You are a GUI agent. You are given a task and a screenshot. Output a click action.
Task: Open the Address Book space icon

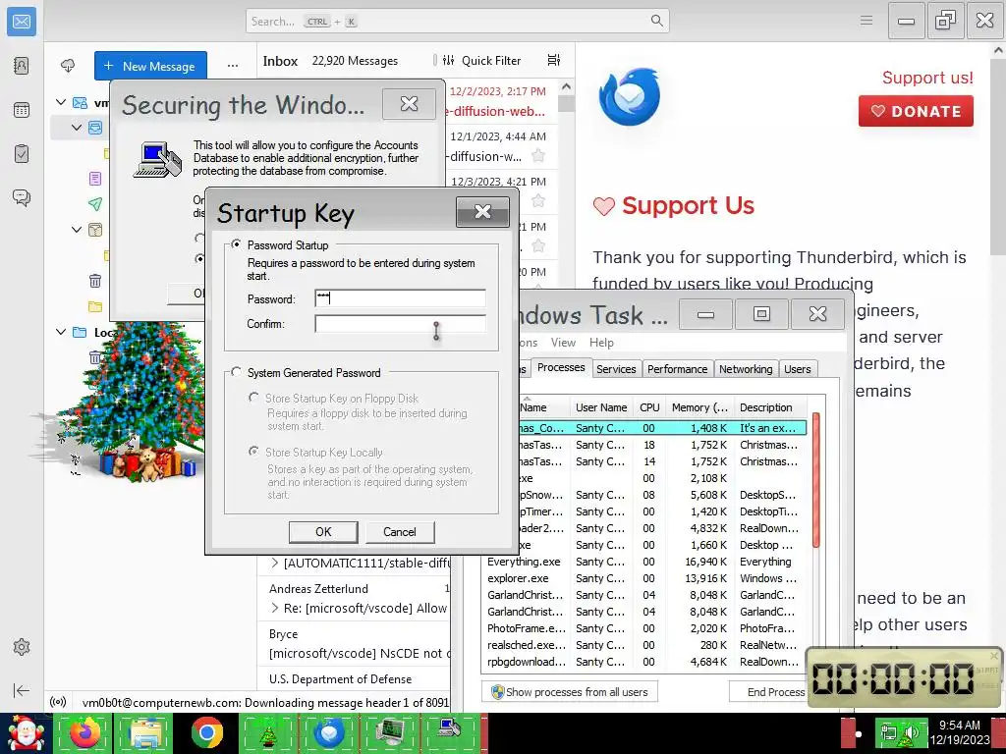pos(22,66)
